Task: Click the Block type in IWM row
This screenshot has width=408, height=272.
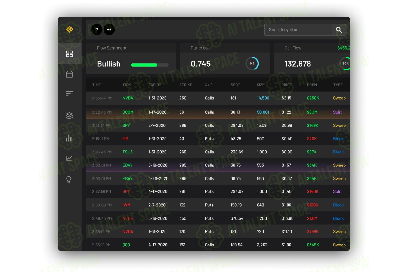Action: 338,205
